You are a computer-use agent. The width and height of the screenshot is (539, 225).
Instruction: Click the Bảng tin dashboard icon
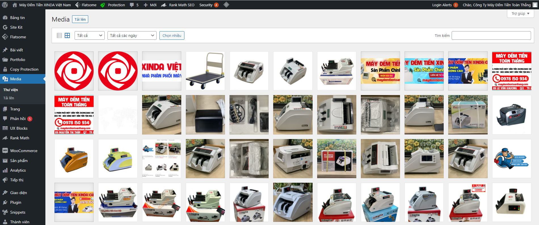pos(5,18)
